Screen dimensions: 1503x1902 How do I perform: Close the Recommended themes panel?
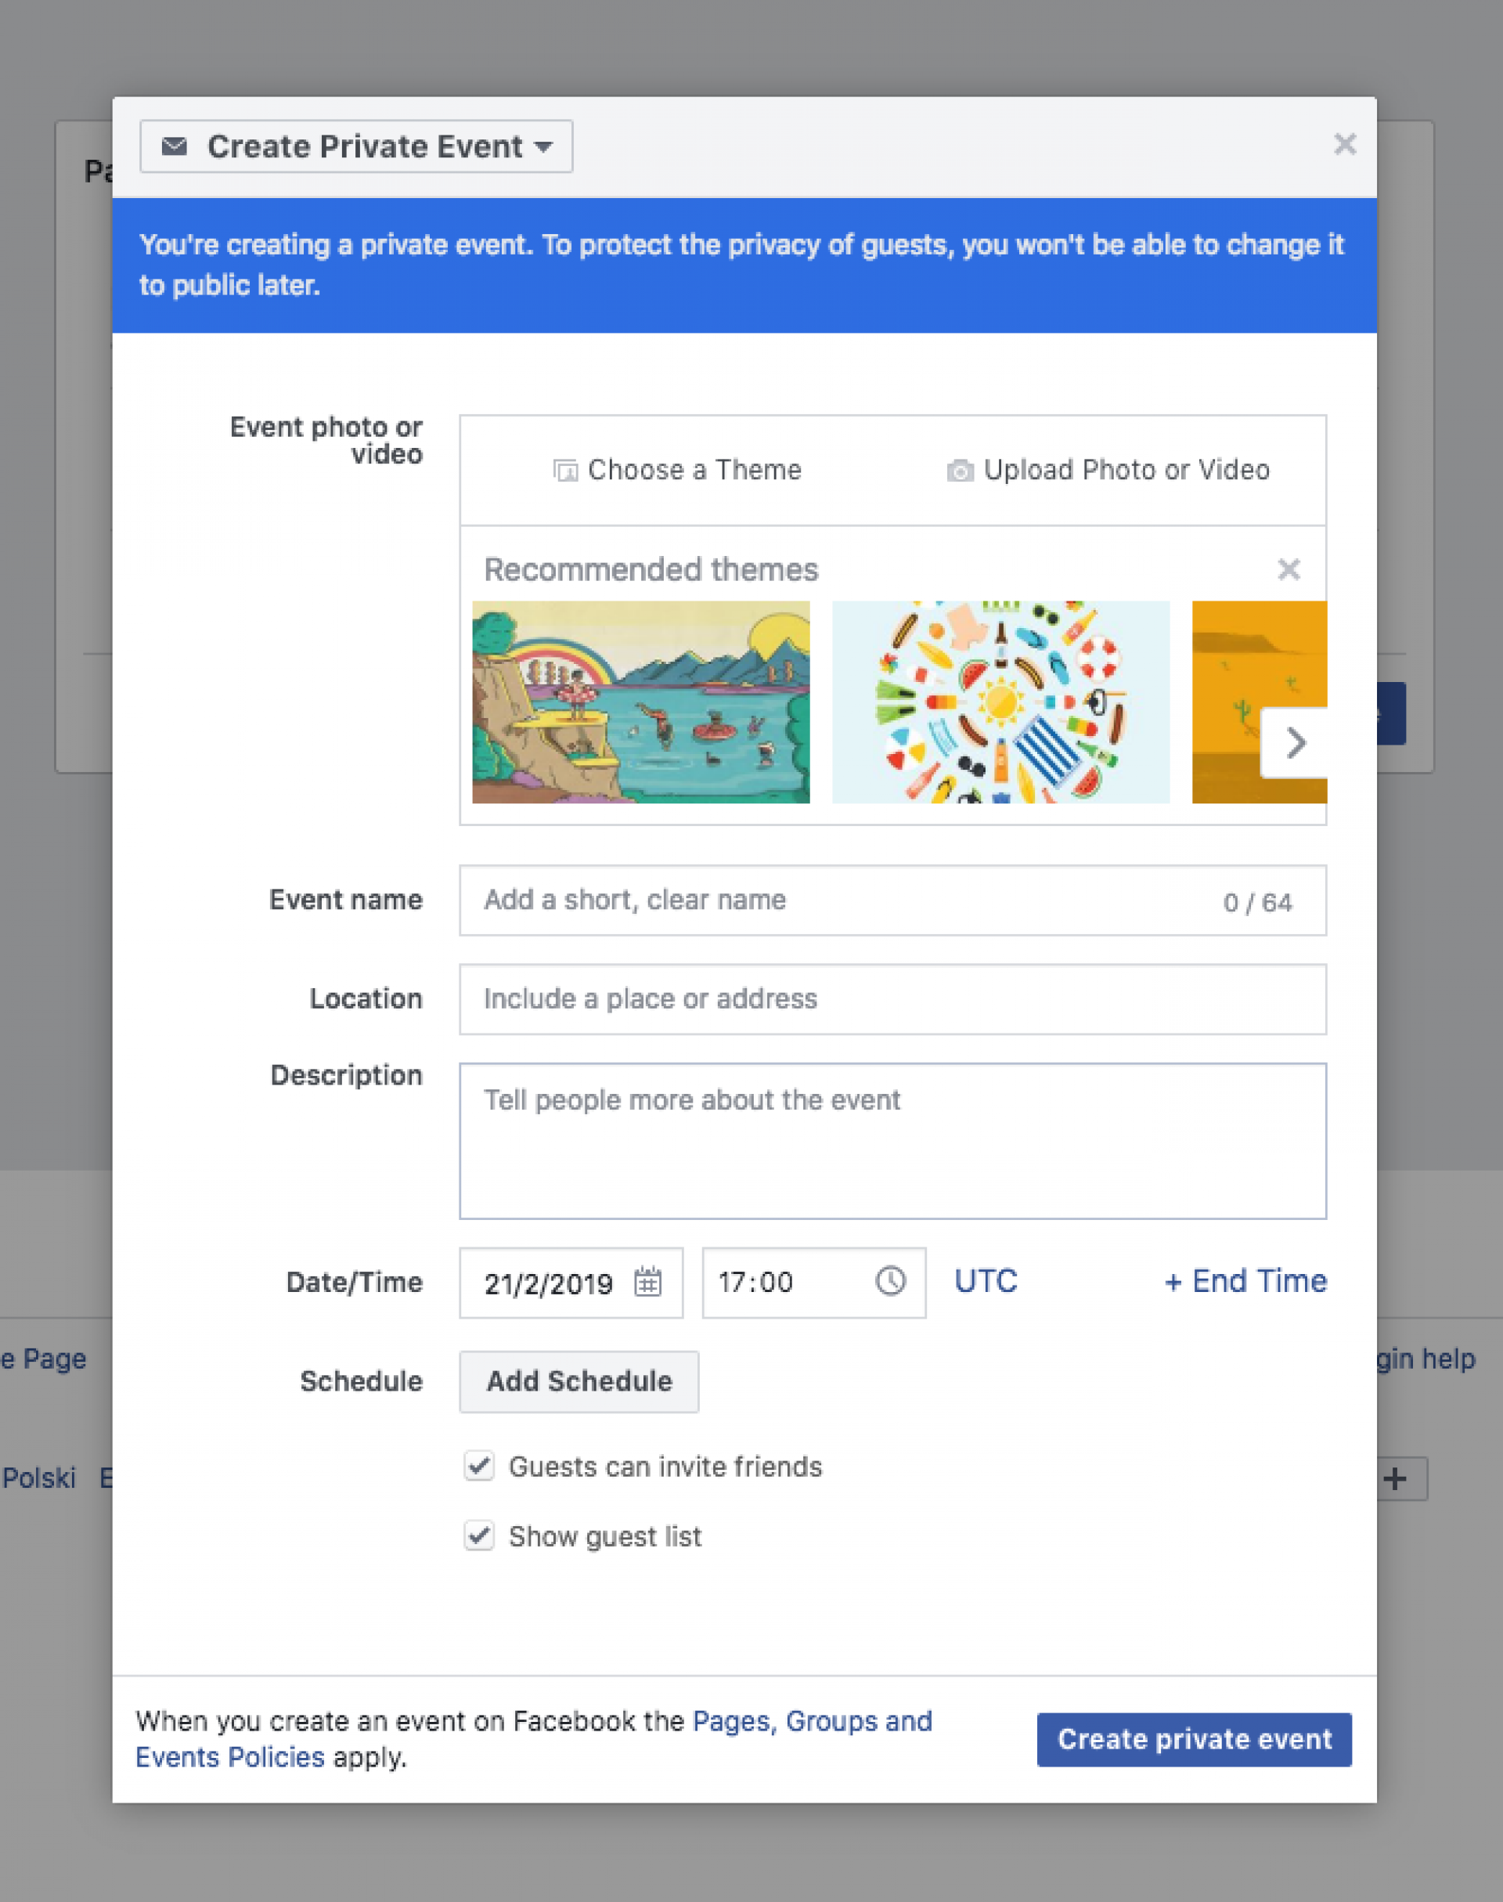1289,569
